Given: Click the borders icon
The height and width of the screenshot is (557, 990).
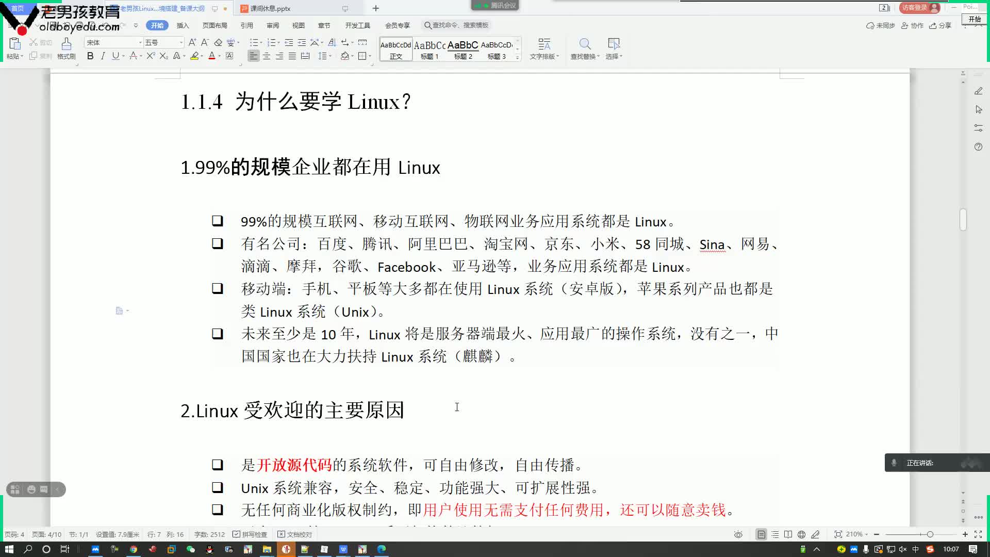Looking at the screenshot, I should click(x=362, y=56).
